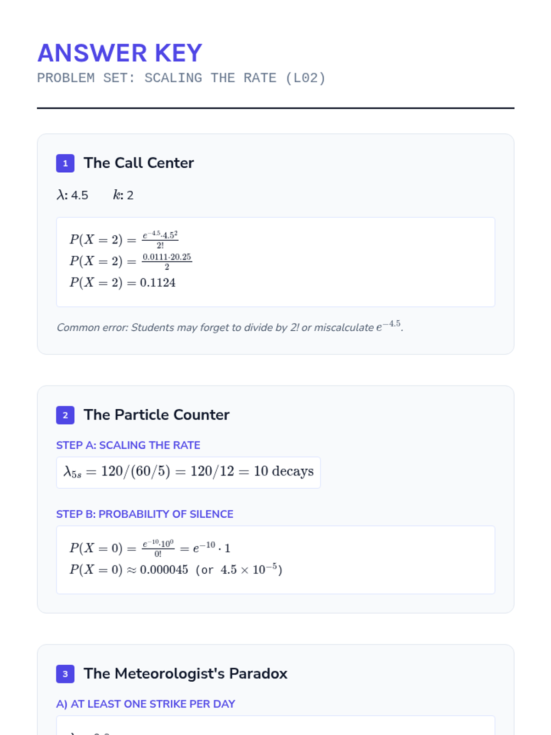Select The Meteorologist's Paradox heading
The width and height of the screenshot is (551, 735).
[185, 673]
